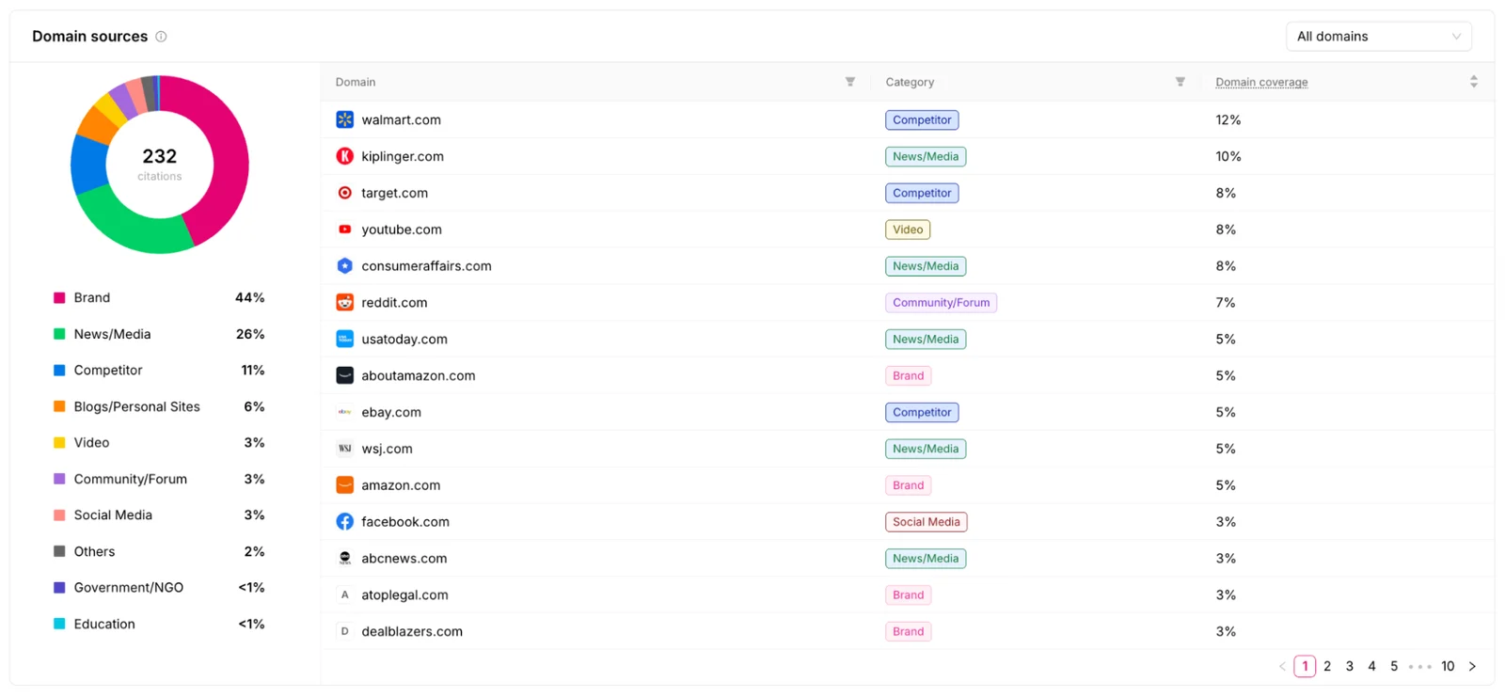The image size is (1505, 697).
Task: Jump to page 10
Action: point(1448,666)
